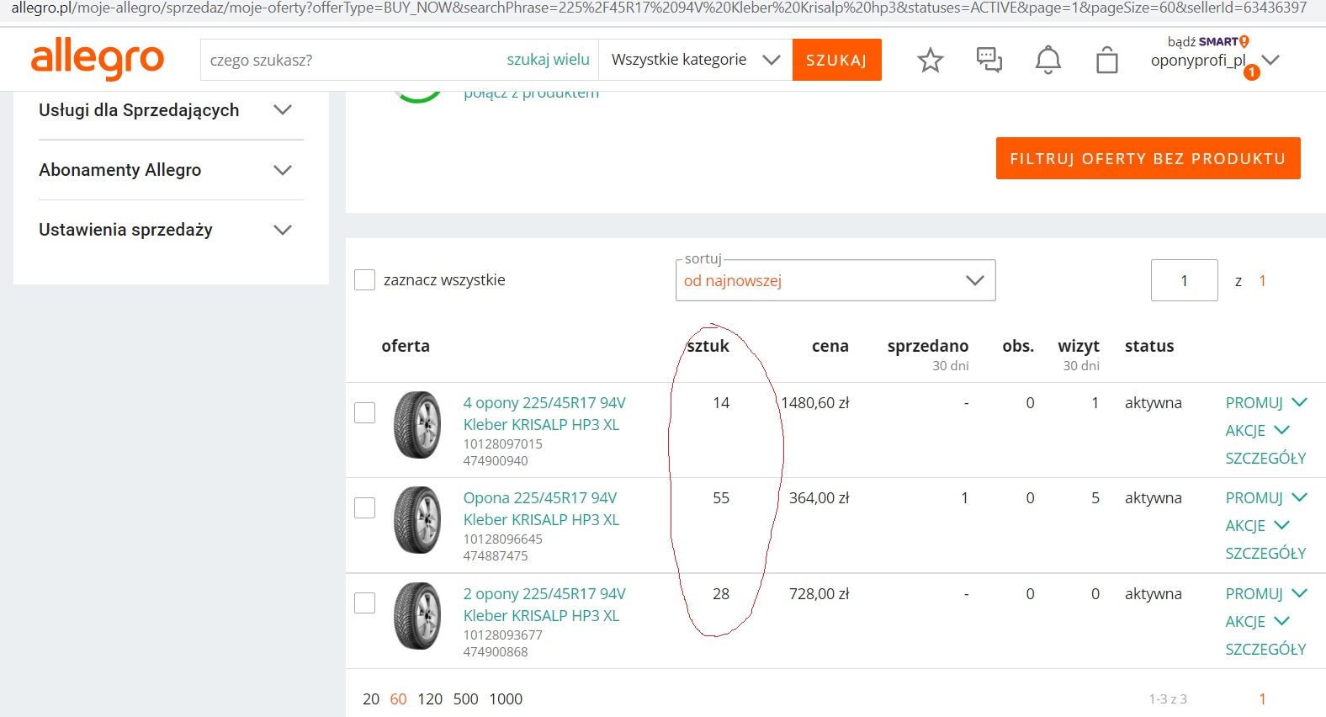Open the 'sortuj' od najnowszej dropdown
The image size is (1326, 717).
click(835, 281)
